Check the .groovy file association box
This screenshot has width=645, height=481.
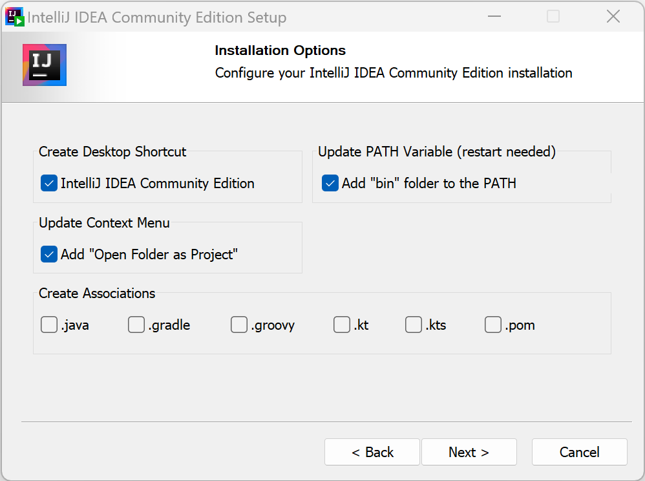[239, 325]
